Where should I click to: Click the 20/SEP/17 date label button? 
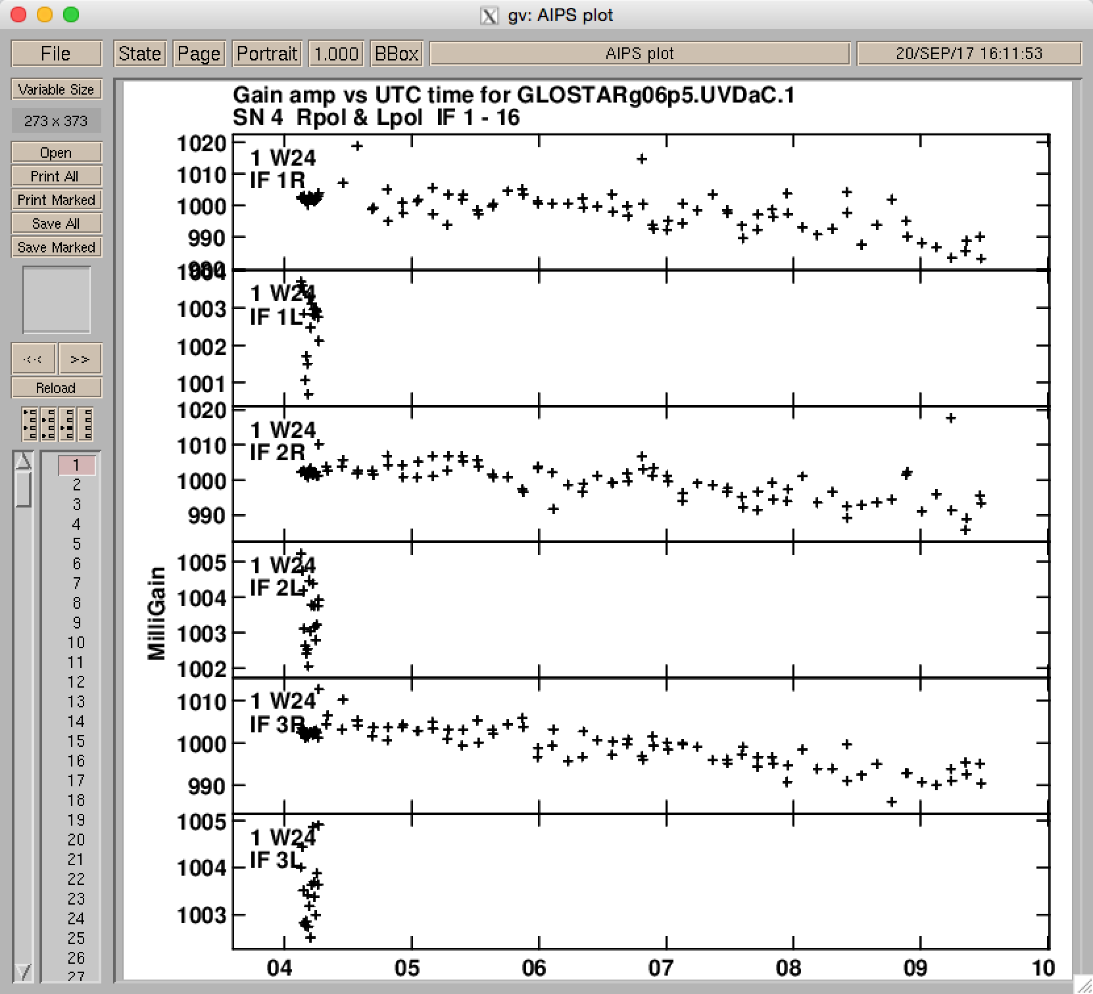[969, 53]
